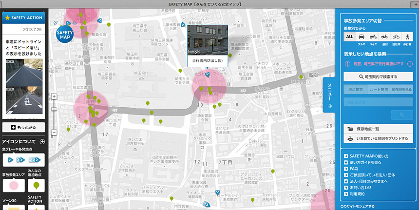The image size is (419, 210).
Task: Zoom in with the map plus button
Action: click(x=54, y=96)
